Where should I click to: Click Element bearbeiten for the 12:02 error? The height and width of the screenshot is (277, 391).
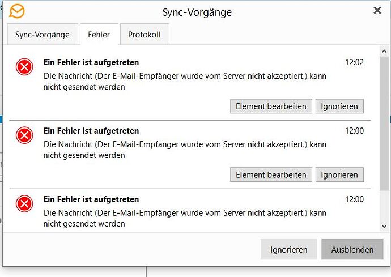point(271,106)
